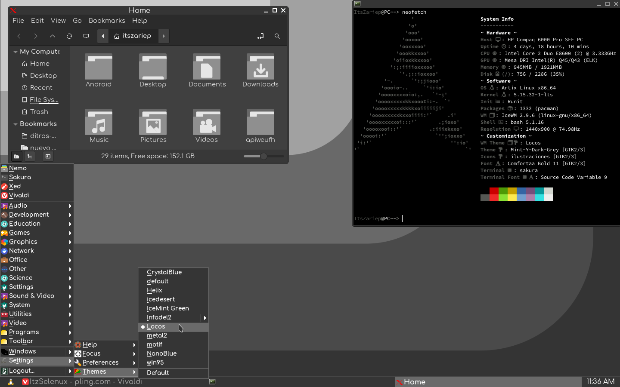Click the path bar left arrow
Viewport: 620px width, 387px height.
(103, 36)
